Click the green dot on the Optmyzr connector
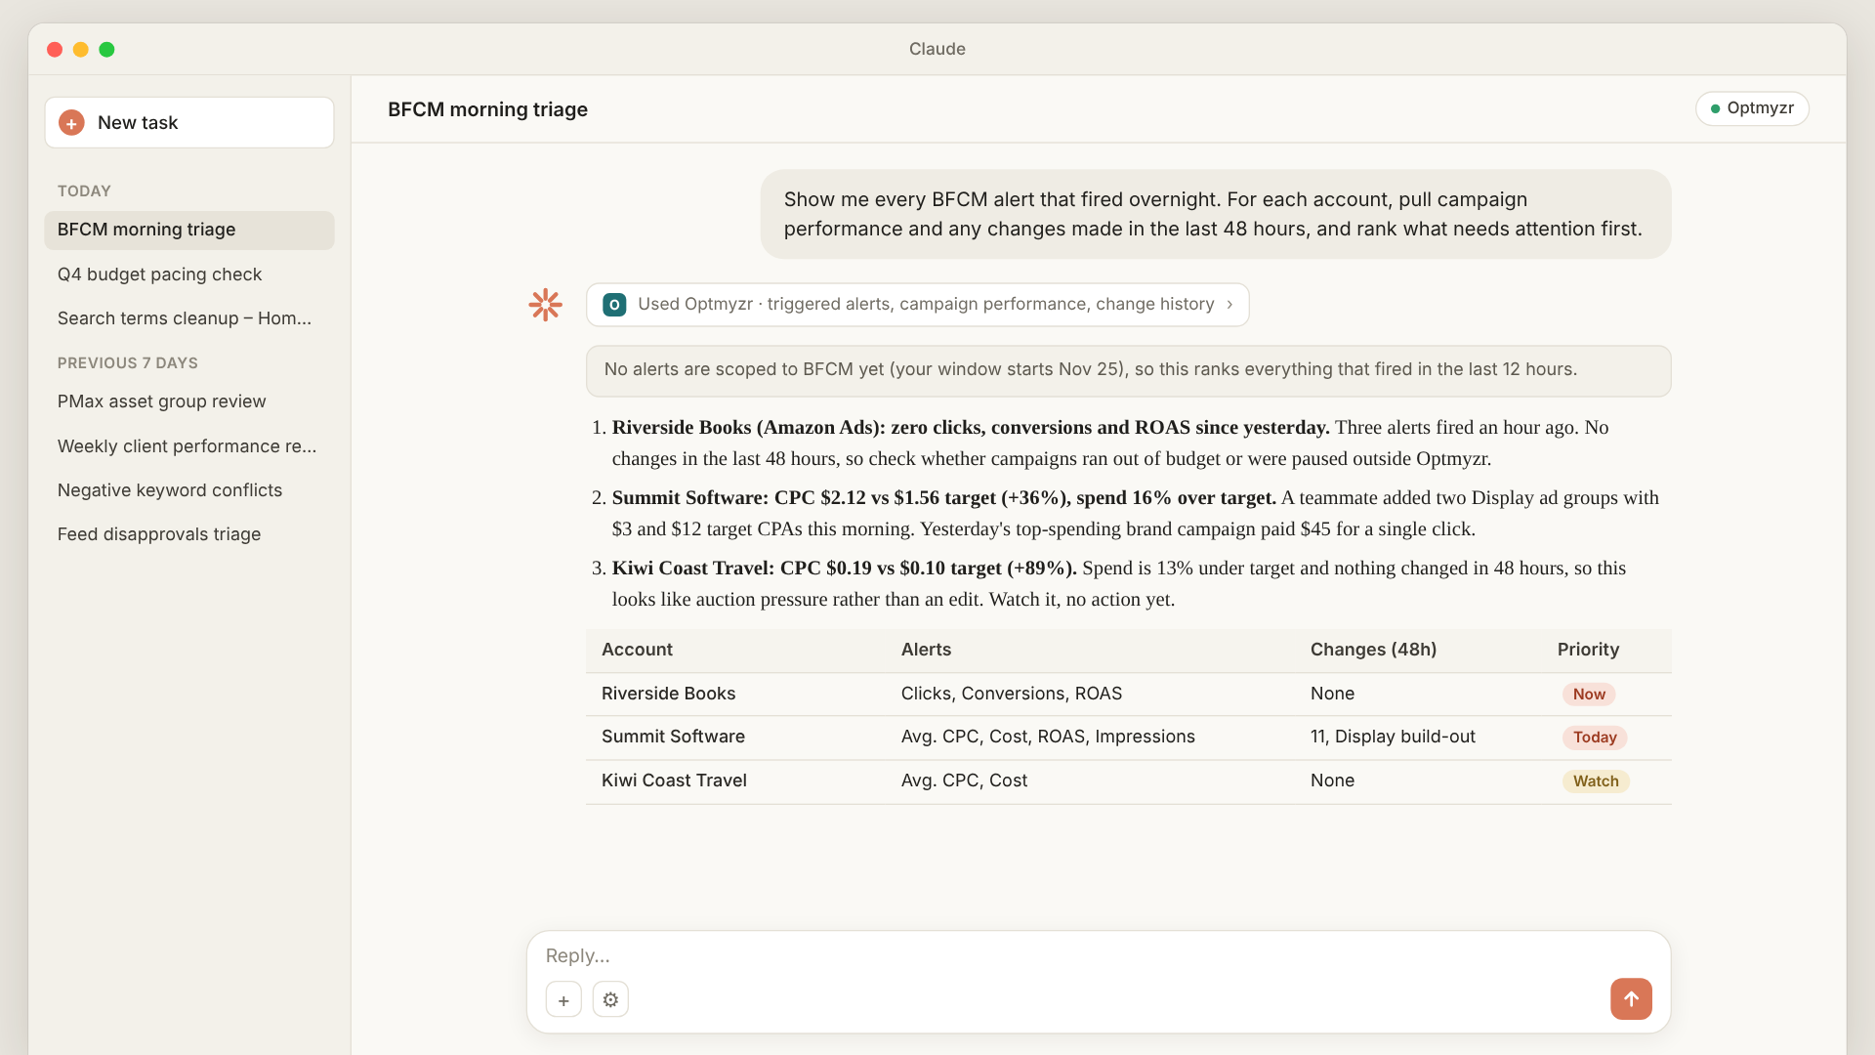 [x=1715, y=108]
